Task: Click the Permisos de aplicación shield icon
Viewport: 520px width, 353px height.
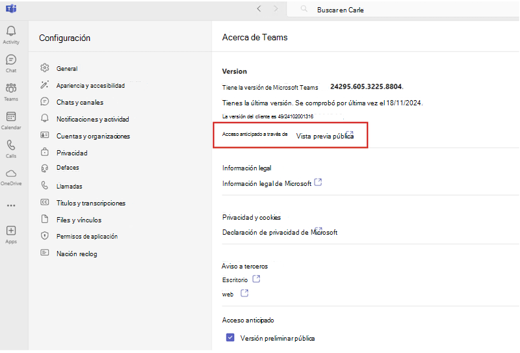Action: pyautogui.click(x=44, y=236)
